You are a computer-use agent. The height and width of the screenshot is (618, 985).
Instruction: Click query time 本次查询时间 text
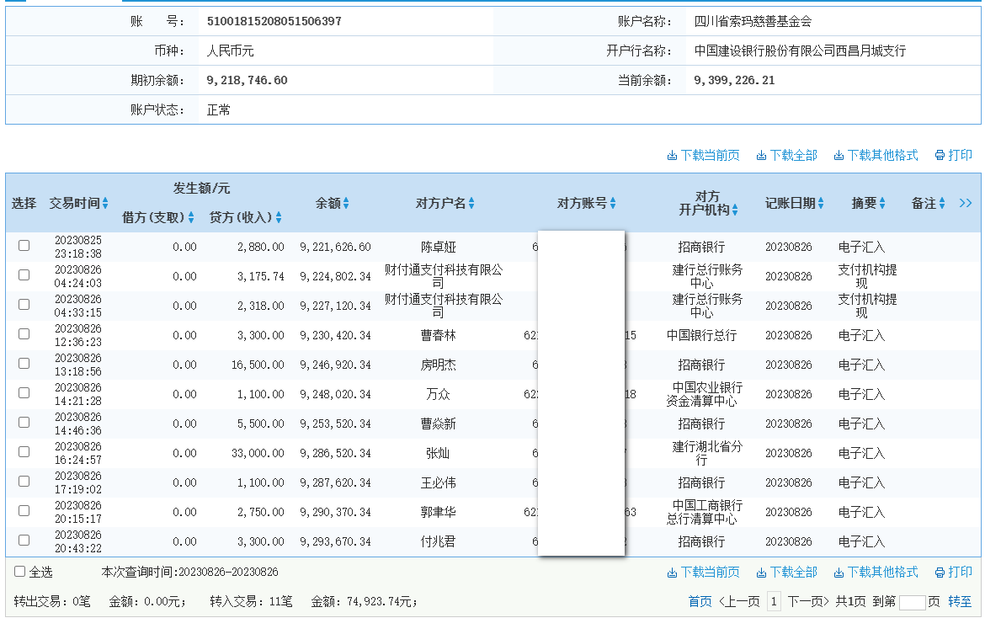point(189,573)
